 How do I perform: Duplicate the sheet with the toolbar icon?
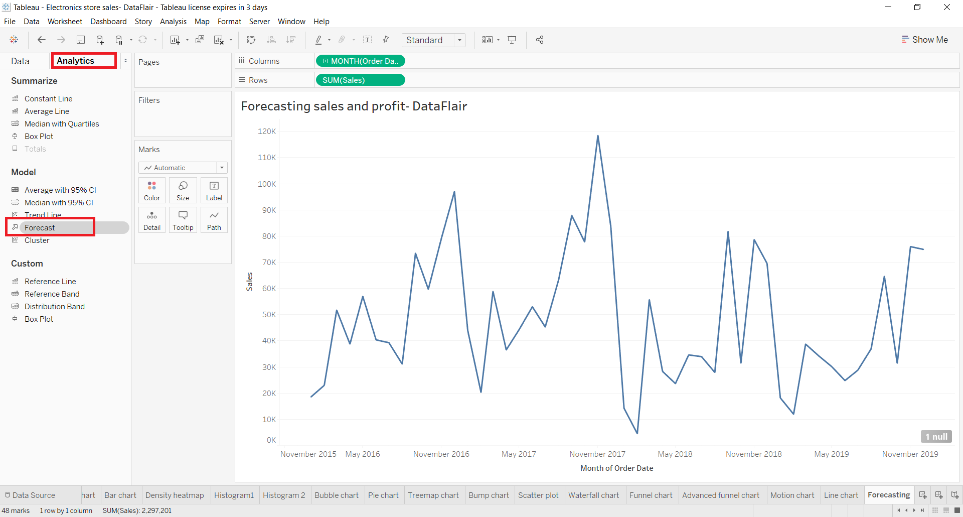pos(200,40)
